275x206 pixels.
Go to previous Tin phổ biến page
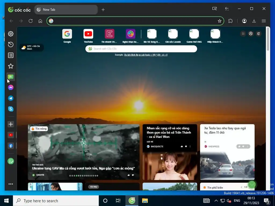pyautogui.click(x=241, y=187)
